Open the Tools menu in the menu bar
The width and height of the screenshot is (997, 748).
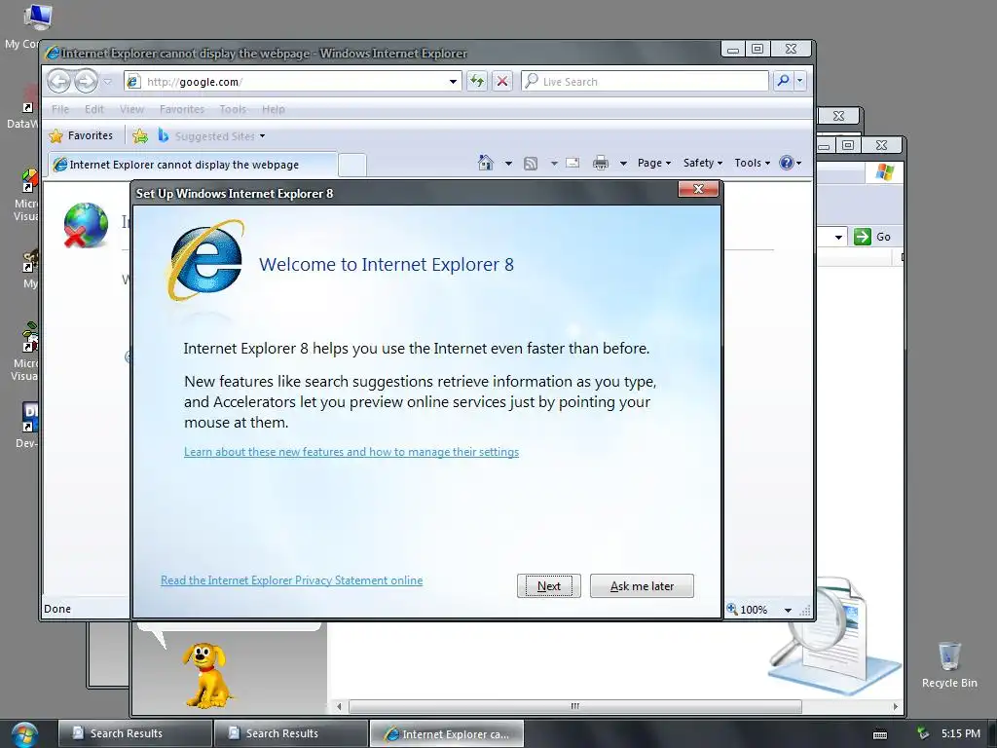(x=233, y=109)
